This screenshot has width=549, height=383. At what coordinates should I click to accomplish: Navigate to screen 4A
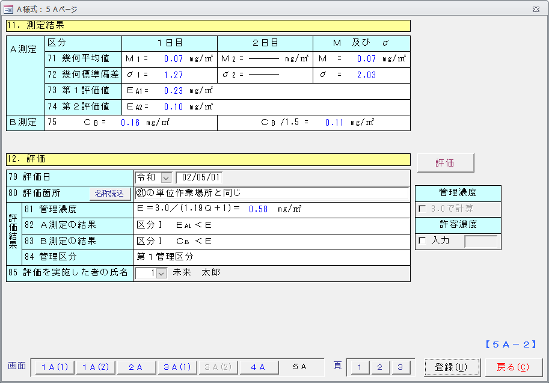click(259, 367)
